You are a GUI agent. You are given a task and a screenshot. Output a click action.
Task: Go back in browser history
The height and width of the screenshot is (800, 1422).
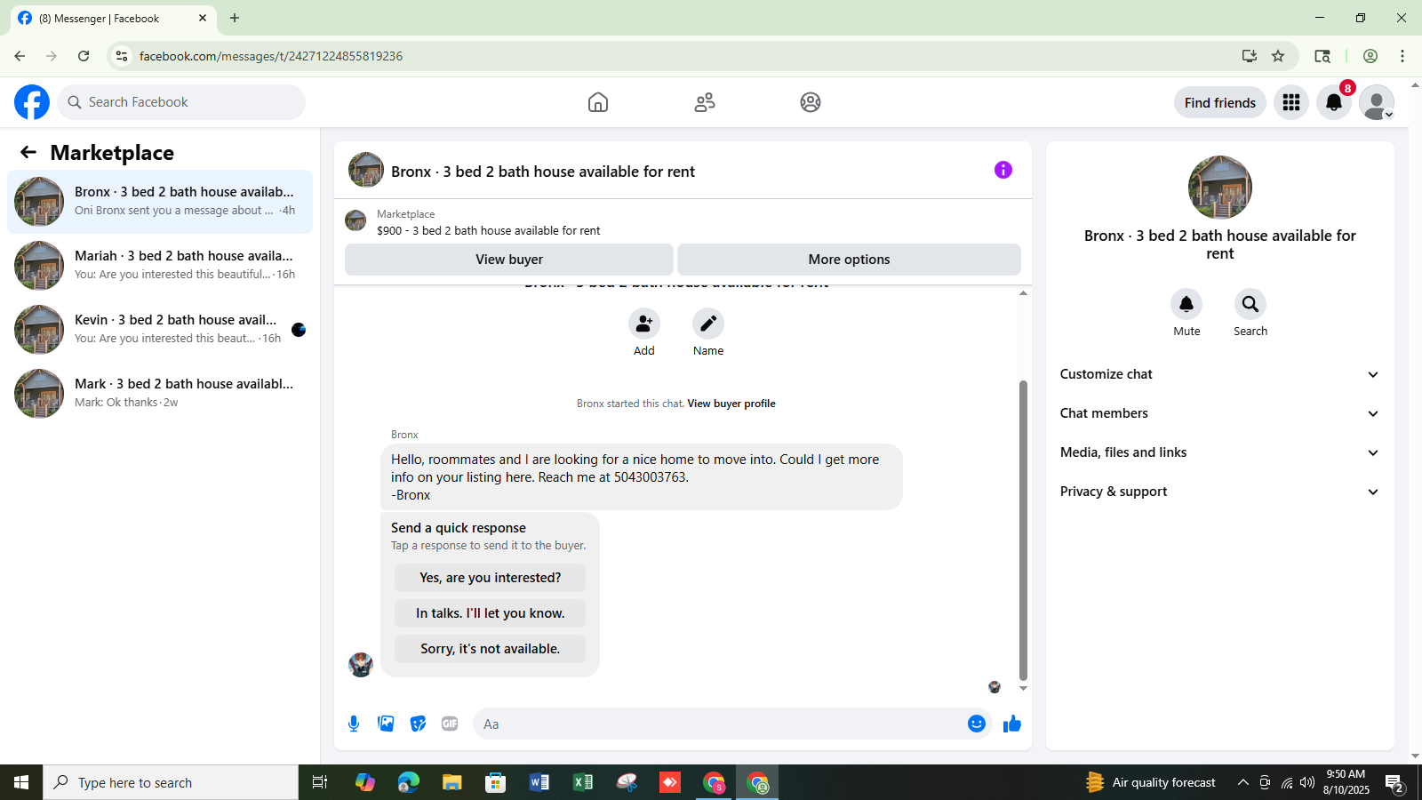tap(20, 56)
